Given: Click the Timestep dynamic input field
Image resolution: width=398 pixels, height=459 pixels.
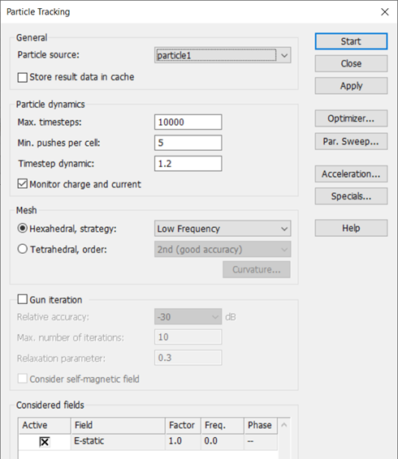Looking at the screenshot, I should (188, 164).
